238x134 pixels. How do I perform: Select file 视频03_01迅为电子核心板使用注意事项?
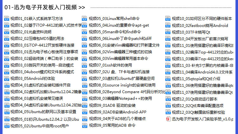click(x=44, y=52)
